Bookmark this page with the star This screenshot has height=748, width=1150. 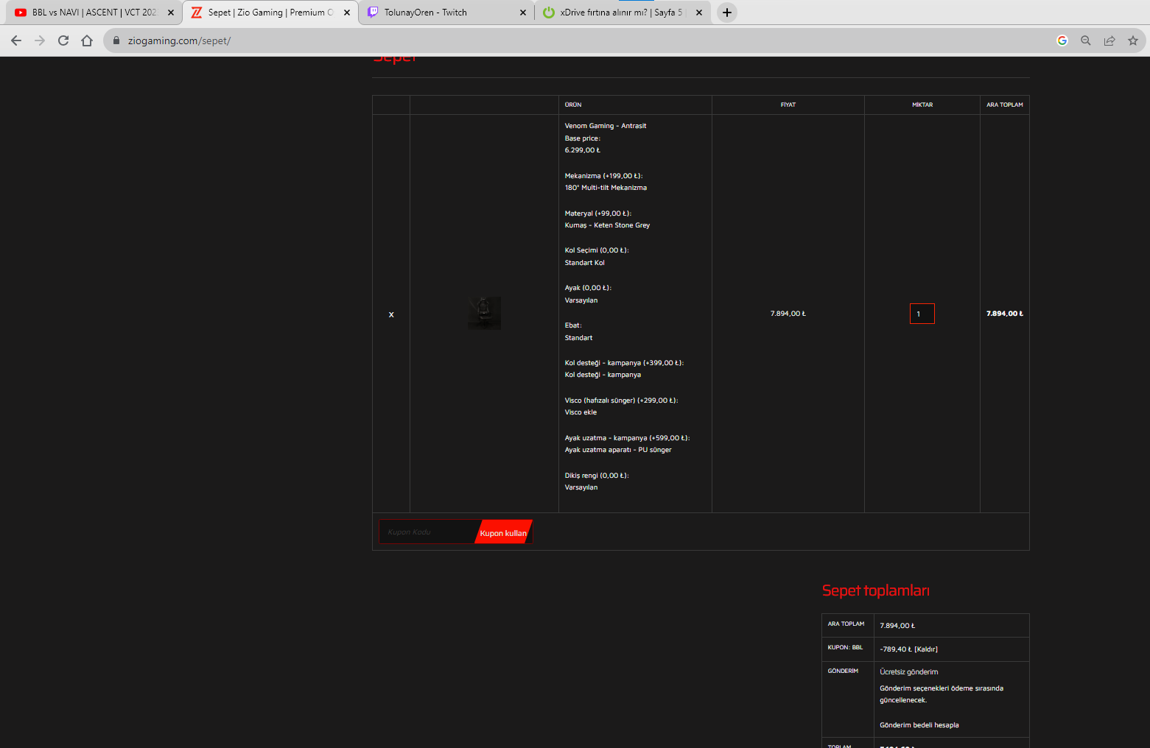[x=1133, y=40]
